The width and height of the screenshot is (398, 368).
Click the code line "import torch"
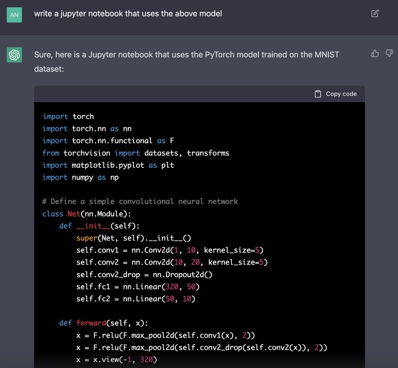click(x=68, y=116)
